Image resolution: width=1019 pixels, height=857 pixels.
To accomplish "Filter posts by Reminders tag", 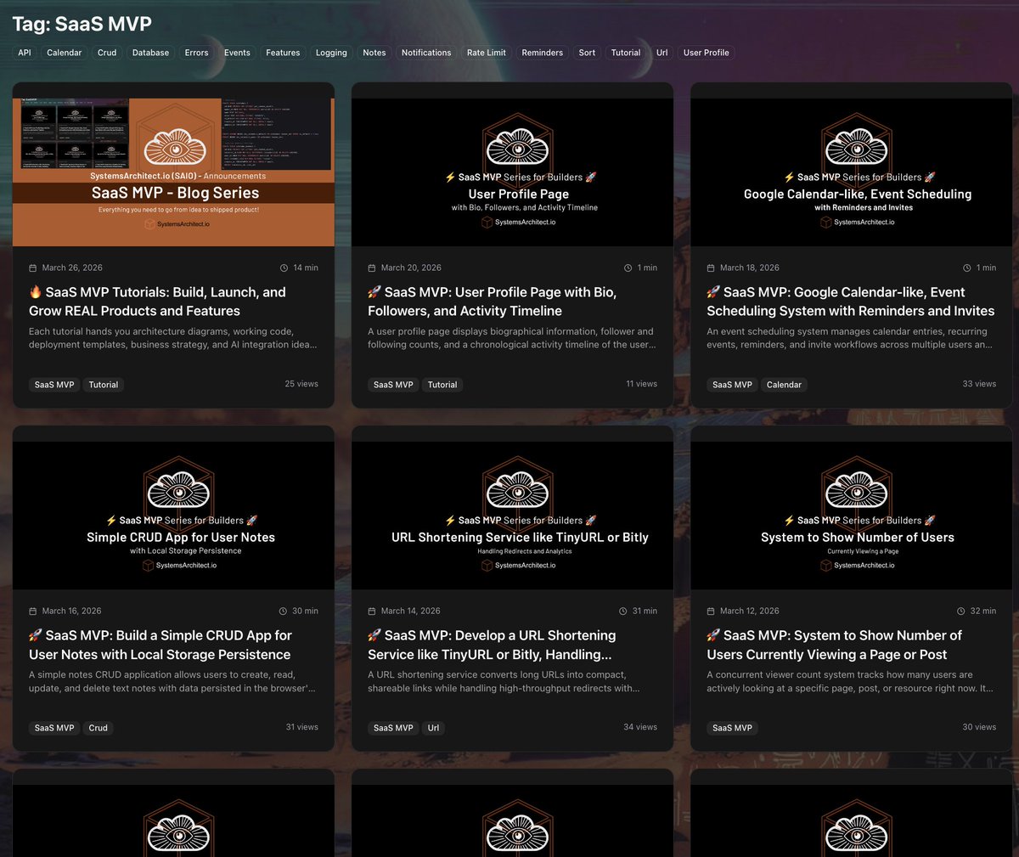I will (543, 53).
